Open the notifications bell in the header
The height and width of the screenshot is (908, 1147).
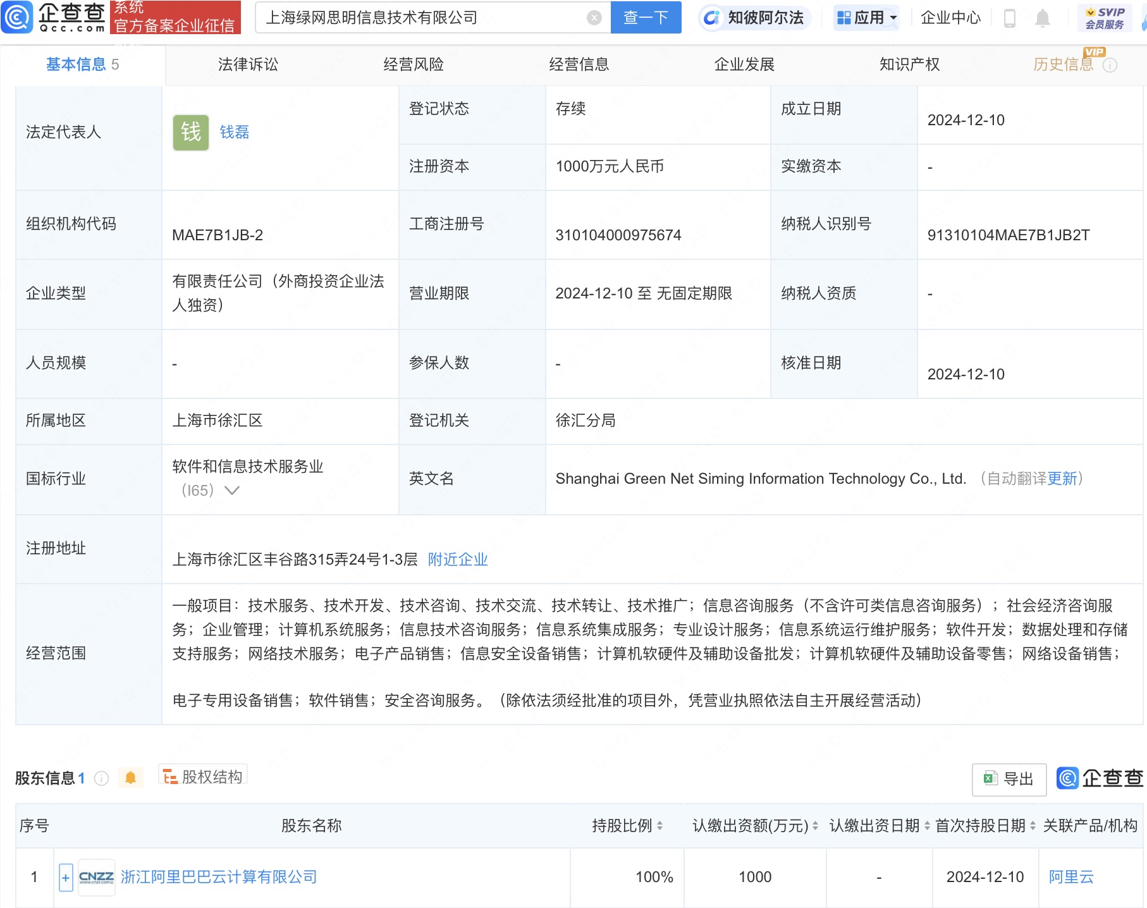coord(1042,18)
